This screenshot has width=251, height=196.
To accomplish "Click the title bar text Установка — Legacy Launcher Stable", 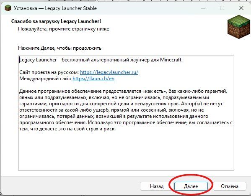I will pos(55,8).
